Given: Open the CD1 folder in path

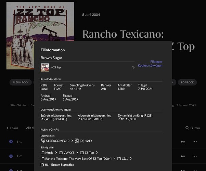Looking at the screenshot, I should (x=123, y=159).
